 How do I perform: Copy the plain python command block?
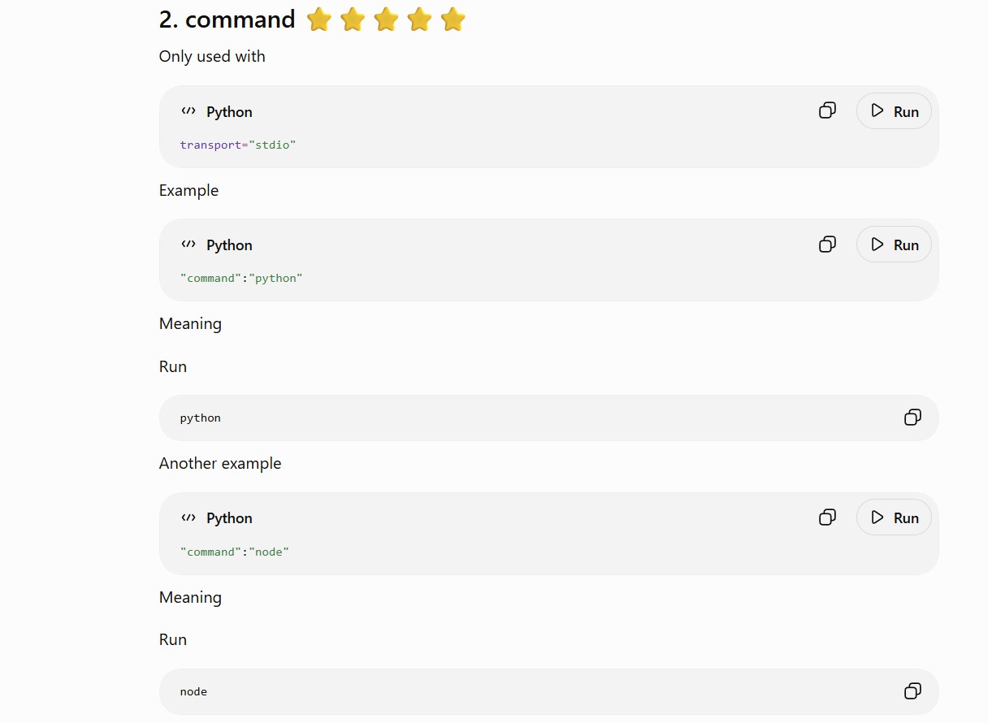tap(912, 418)
